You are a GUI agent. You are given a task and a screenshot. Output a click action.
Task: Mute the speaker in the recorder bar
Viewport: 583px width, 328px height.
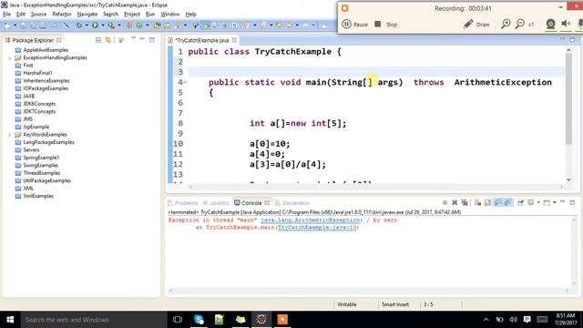566,24
